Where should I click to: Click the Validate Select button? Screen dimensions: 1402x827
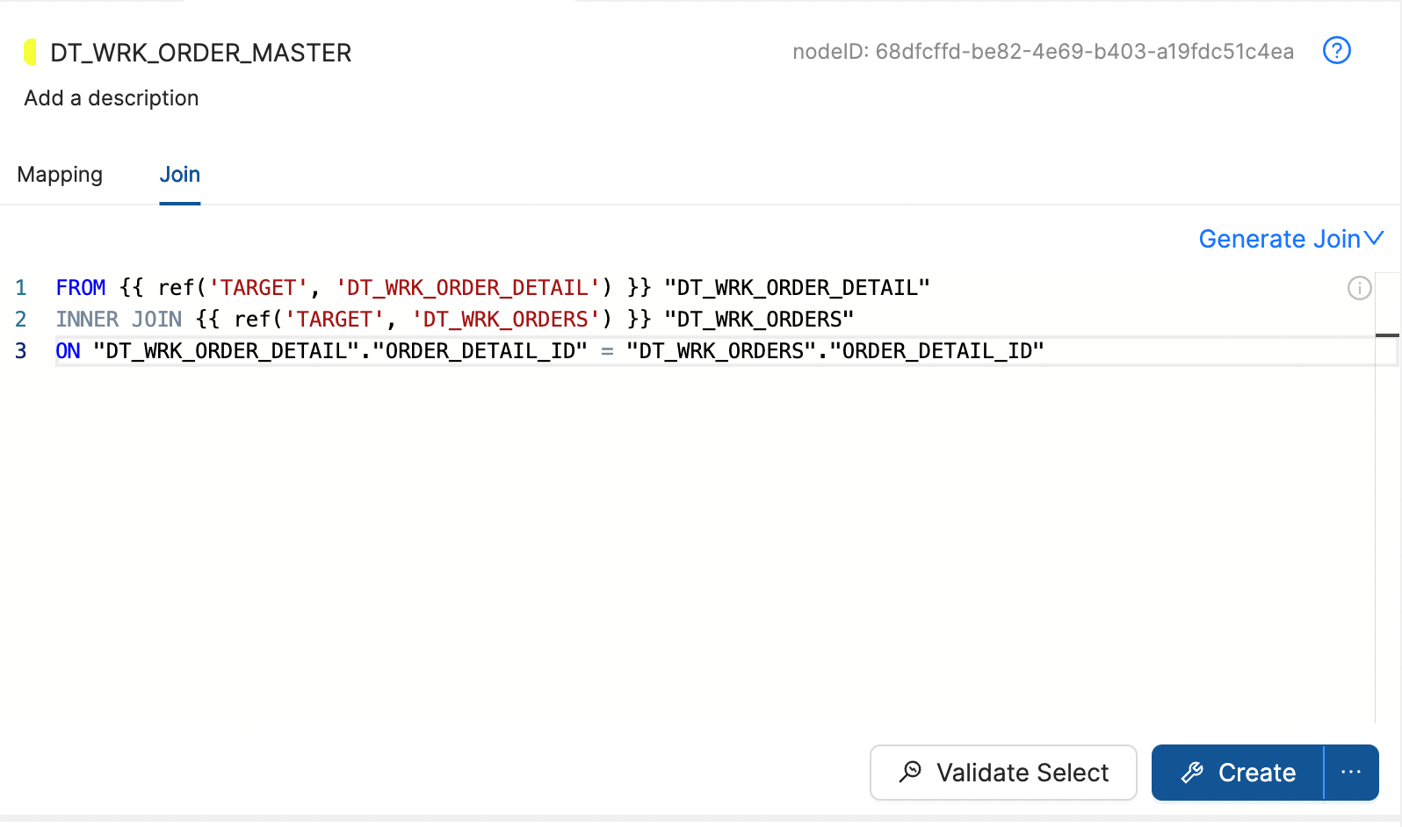click(x=1003, y=773)
